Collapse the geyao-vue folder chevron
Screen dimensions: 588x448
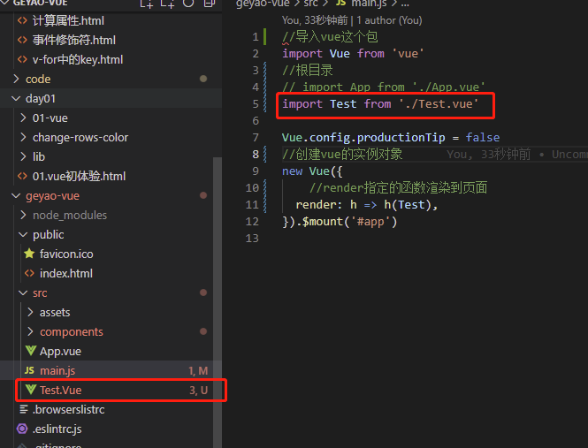click(16, 195)
